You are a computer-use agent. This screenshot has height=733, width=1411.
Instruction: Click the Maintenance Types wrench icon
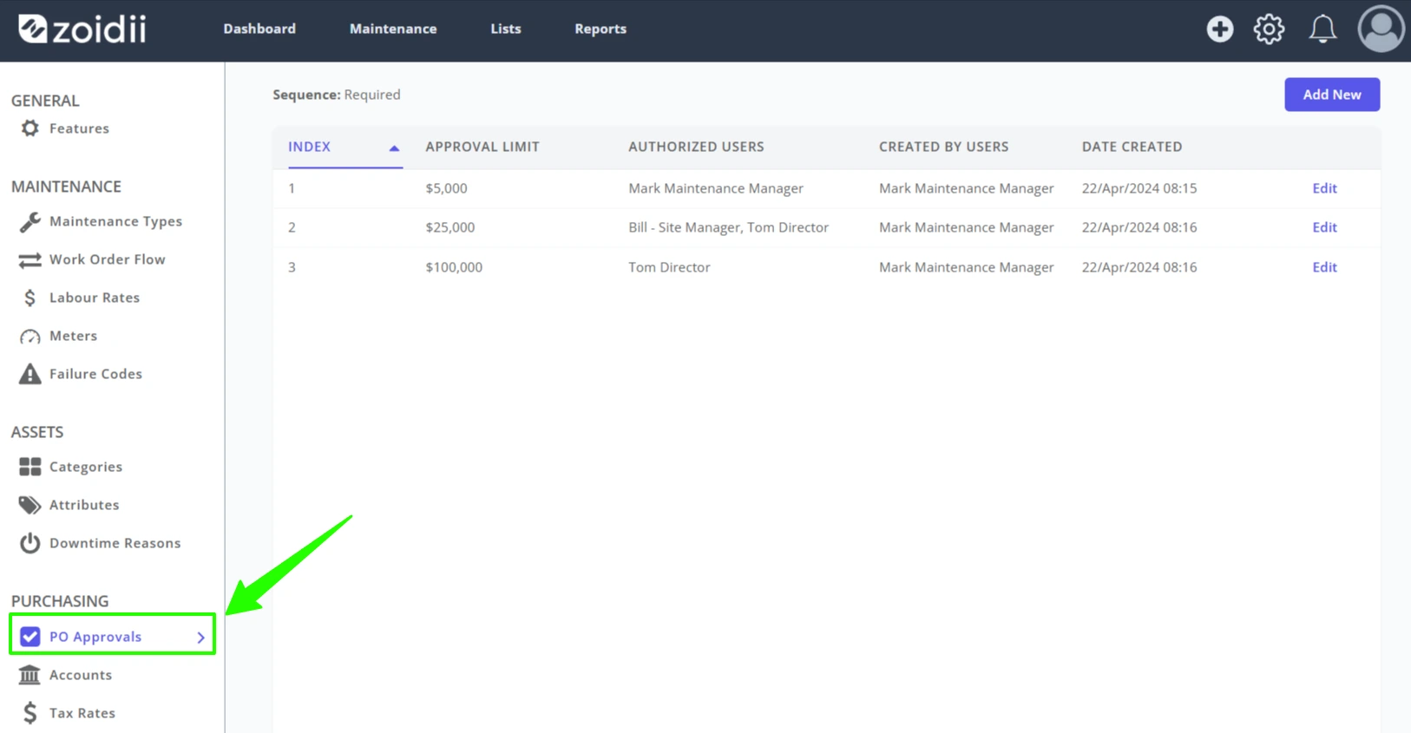coord(30,221)
